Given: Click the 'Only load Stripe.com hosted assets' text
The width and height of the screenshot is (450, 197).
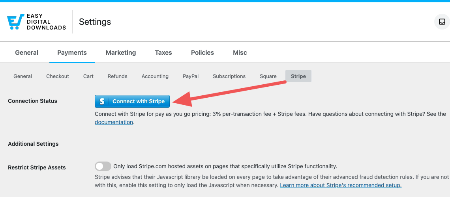Looking at the screenshot, I should [x=225, y=166].
